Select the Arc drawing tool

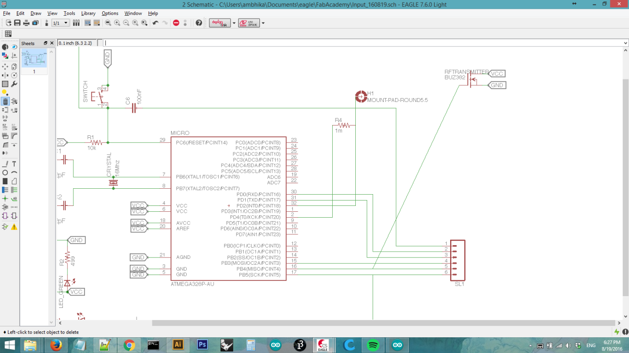click(x=14, y=173)
